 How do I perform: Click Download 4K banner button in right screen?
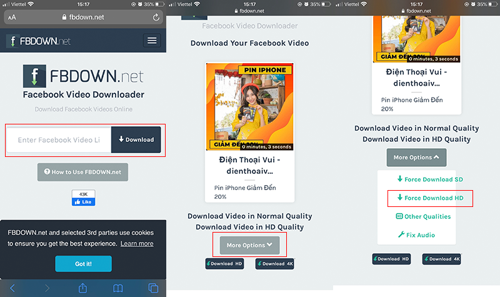tap(442, 259)
